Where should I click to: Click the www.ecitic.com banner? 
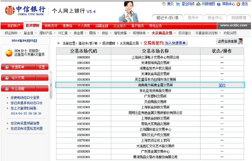234,25
